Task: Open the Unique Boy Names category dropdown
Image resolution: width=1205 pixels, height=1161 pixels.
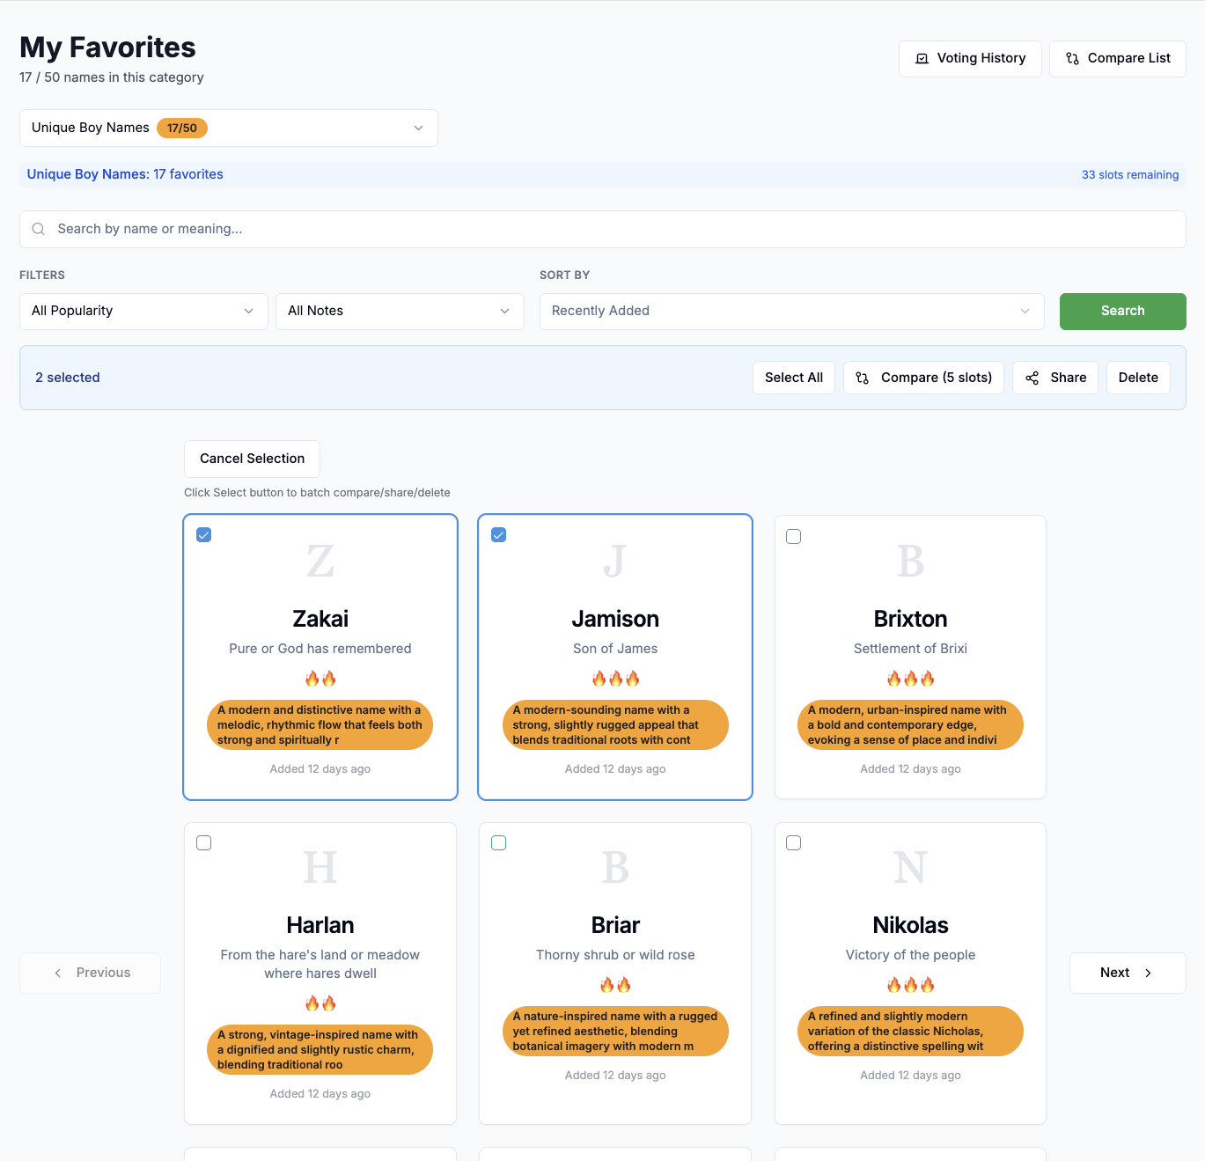Action: click(x=228, y=128)
